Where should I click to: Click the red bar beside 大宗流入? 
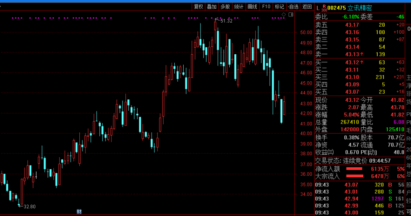pyautogui.click(x=355, y=176)
